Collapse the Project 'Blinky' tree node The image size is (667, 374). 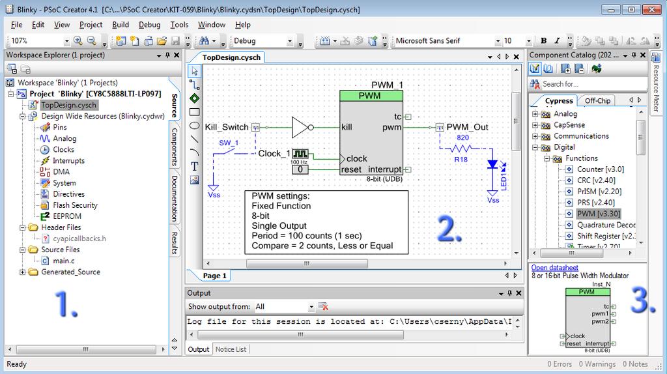(x=10, y=94)
